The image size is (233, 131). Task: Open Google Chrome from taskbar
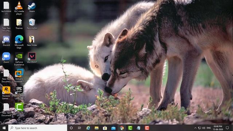(122, 128)
